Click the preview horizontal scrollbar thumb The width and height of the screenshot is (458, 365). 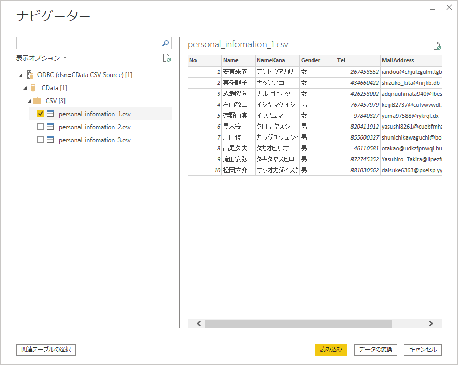(x=298, y=323)
